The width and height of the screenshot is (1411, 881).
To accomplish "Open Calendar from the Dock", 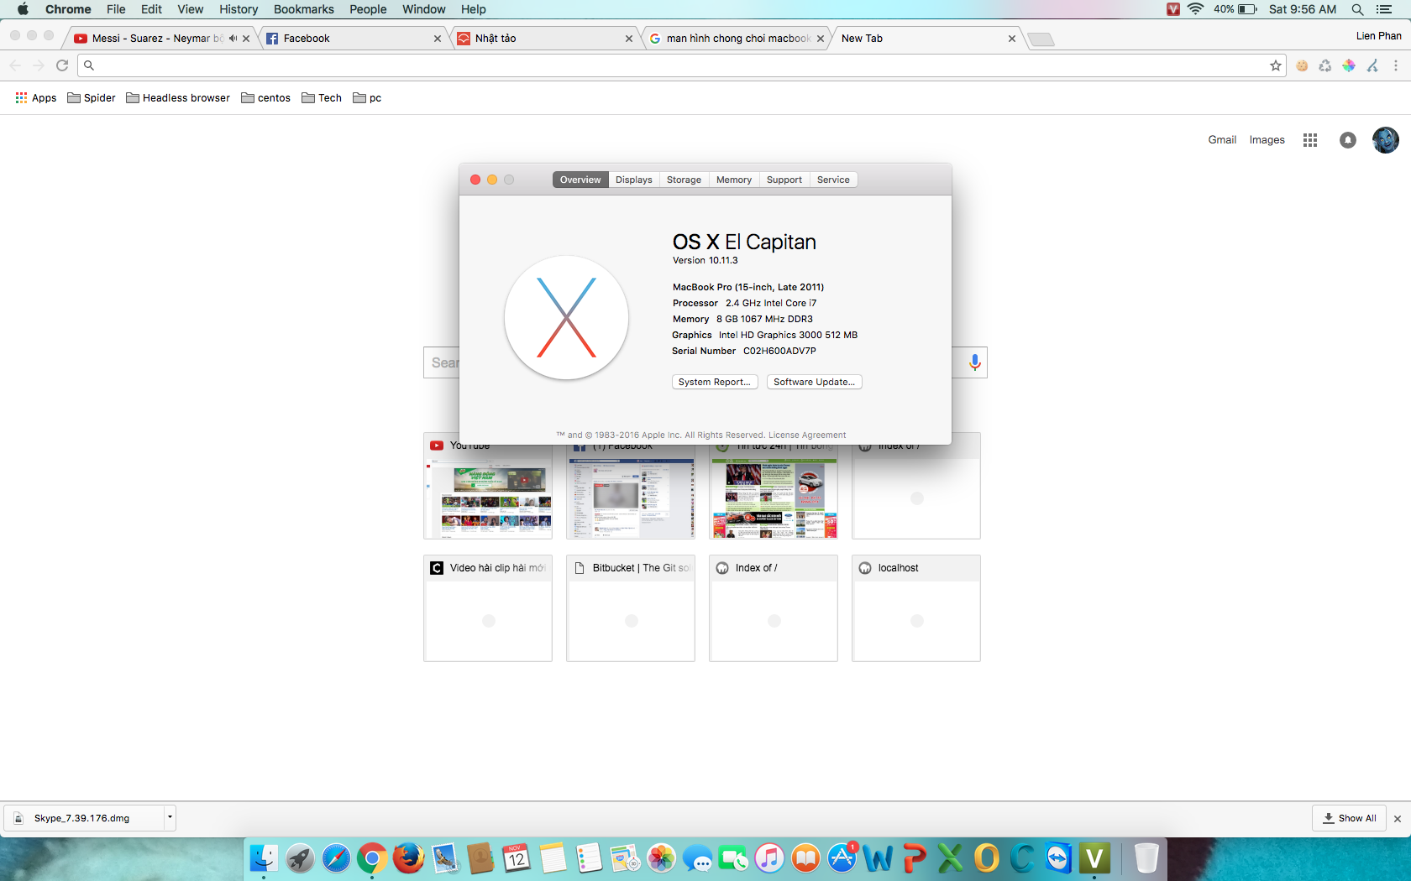I will pos(517,858).
